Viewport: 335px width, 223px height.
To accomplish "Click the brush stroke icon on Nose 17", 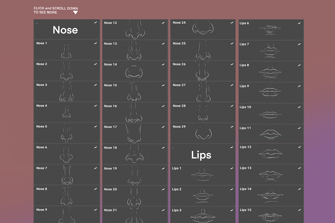I will (163, 127).
